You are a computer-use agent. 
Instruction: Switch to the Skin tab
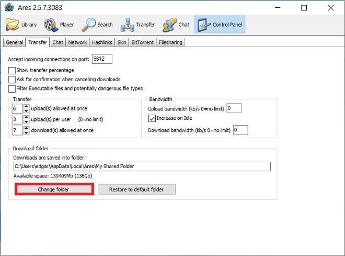click(x=122, y=42)
